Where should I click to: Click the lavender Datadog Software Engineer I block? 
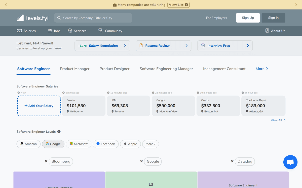243,180
